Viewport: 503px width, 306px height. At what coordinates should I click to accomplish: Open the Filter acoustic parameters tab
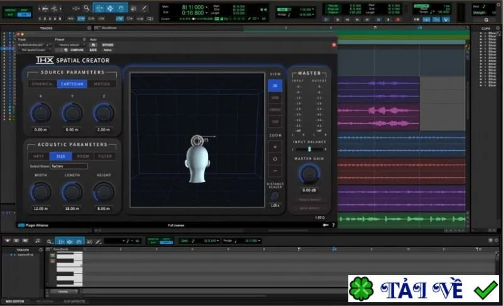105,156
